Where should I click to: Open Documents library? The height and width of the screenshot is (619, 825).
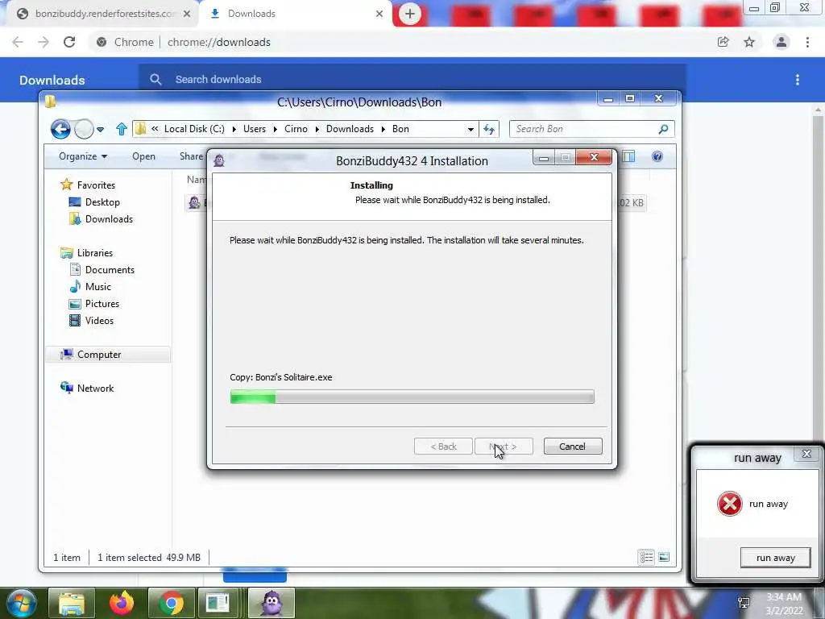tap(110, 269)
